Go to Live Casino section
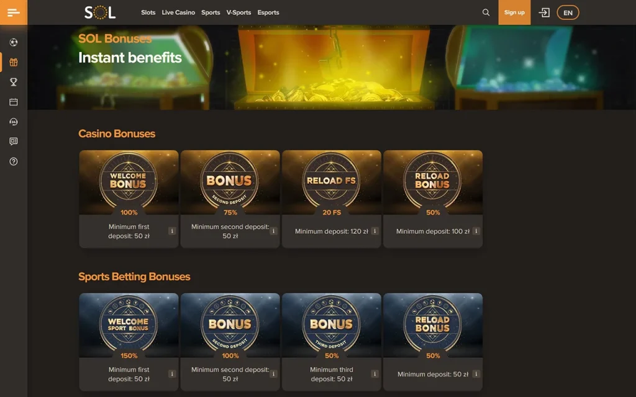Image resolution: width=636 pixels, height=397 pixels. pyautogui.click(x=178, y=12)
